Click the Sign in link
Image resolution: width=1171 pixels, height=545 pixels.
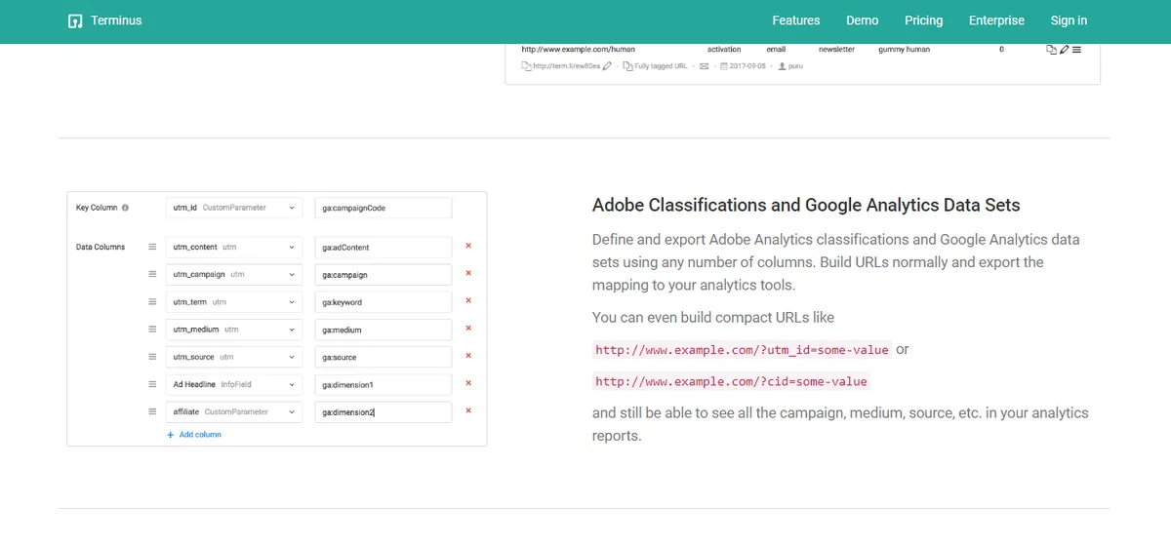(1069, 20)
